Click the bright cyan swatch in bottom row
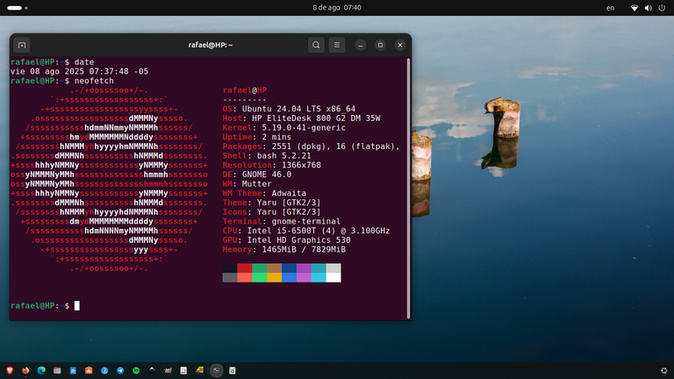This screenshot has height=379, width=674. tap(319, 277)
